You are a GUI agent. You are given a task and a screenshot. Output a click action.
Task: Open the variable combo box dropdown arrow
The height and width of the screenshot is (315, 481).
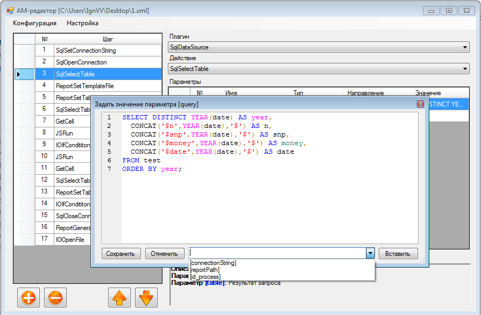pos(370,253)
